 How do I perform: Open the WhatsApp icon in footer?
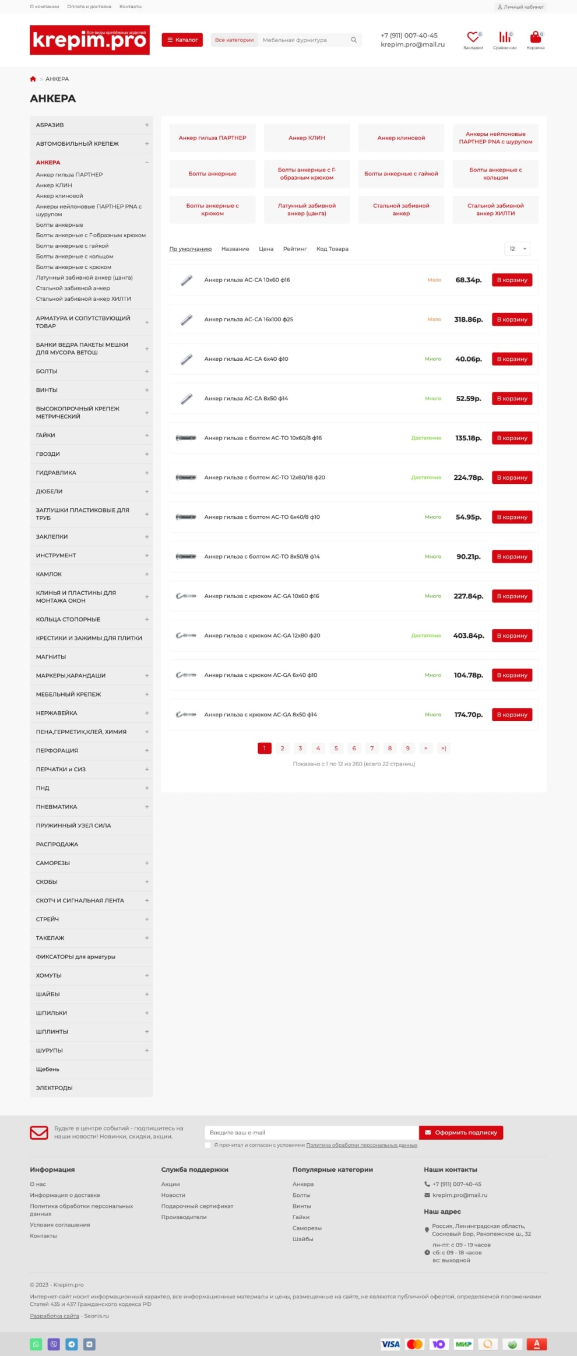pyautogui.click(x=36, y=1344)
